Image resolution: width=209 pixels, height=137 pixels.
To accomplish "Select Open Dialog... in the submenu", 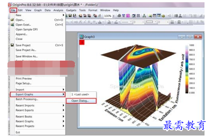I will tap(81, 101).
